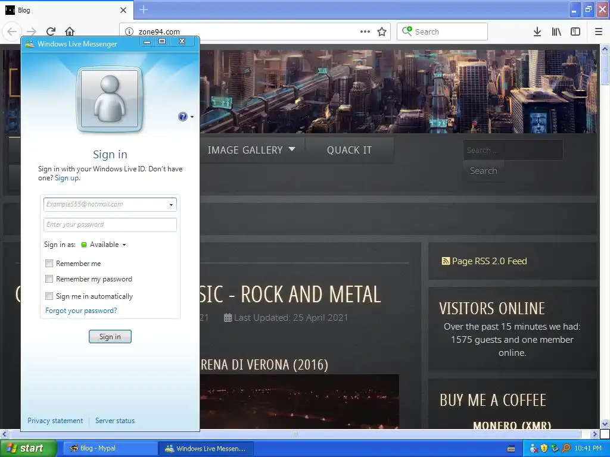The height and width of the screenshot is (457, 610).
Task: Open the Page RSS 2.0 Feed link
Action: (490, 261)
